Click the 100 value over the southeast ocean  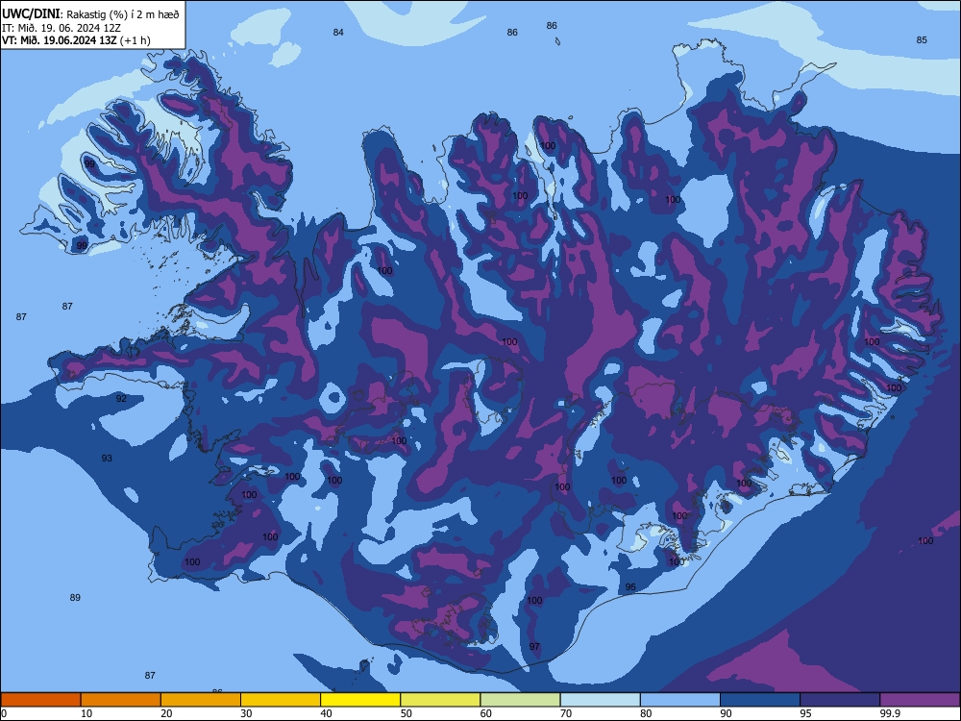[x=925, y=540]
